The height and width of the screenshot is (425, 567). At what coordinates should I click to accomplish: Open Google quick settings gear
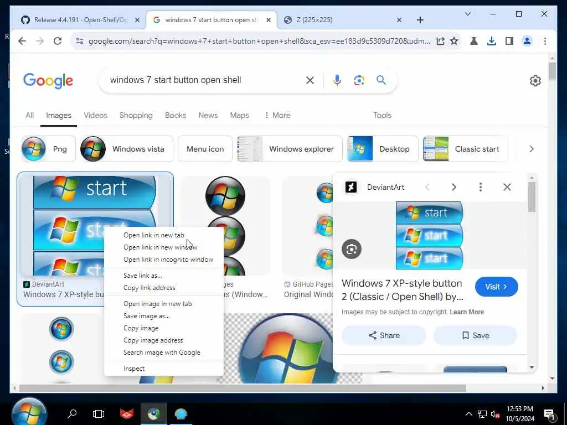click(x=535, y=81)
